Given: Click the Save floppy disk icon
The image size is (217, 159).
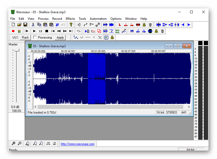Looking at the screenshot, I should click(25, 25).
